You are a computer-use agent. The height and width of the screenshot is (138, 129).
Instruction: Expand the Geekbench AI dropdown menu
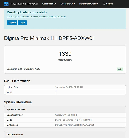click(68, 4)
